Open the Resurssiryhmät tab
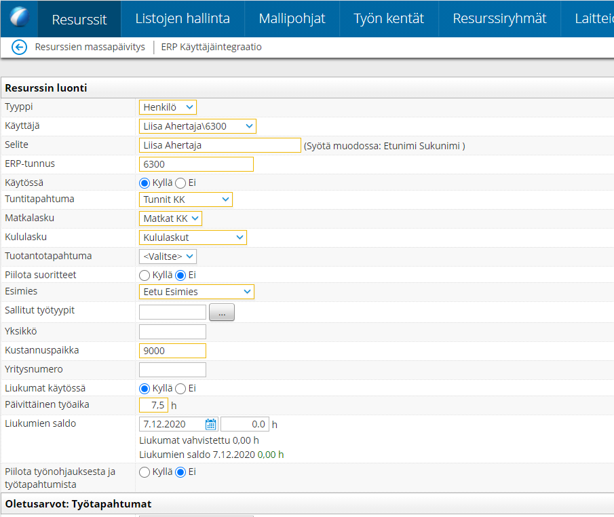Viewport: 614px width, 517px height. 499,18
